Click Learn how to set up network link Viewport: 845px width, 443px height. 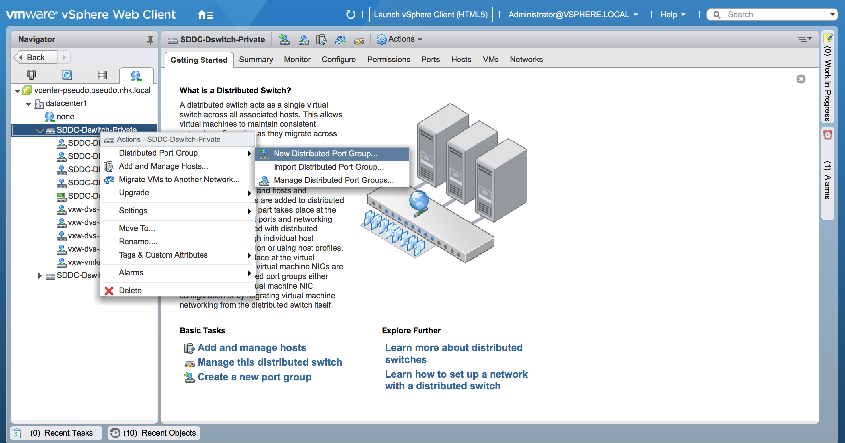tap(456, 380)
